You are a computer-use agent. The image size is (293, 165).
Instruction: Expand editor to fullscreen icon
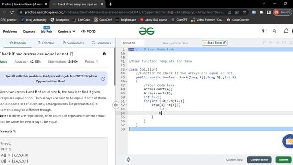click(x=291, y=43)
